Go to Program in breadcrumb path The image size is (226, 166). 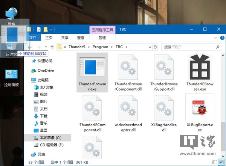(x=100, y=47)
